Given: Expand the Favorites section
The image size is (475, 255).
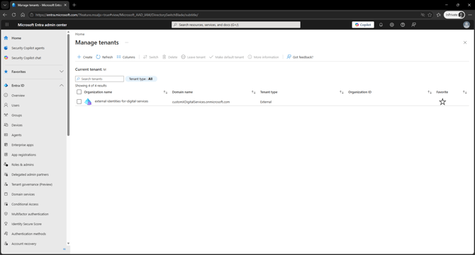Looking at the screenshot, I should tap(62, 72).
